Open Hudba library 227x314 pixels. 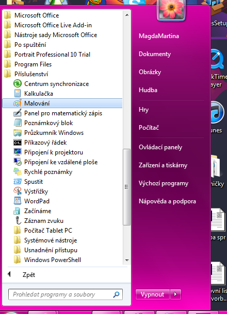click(148, 90)
